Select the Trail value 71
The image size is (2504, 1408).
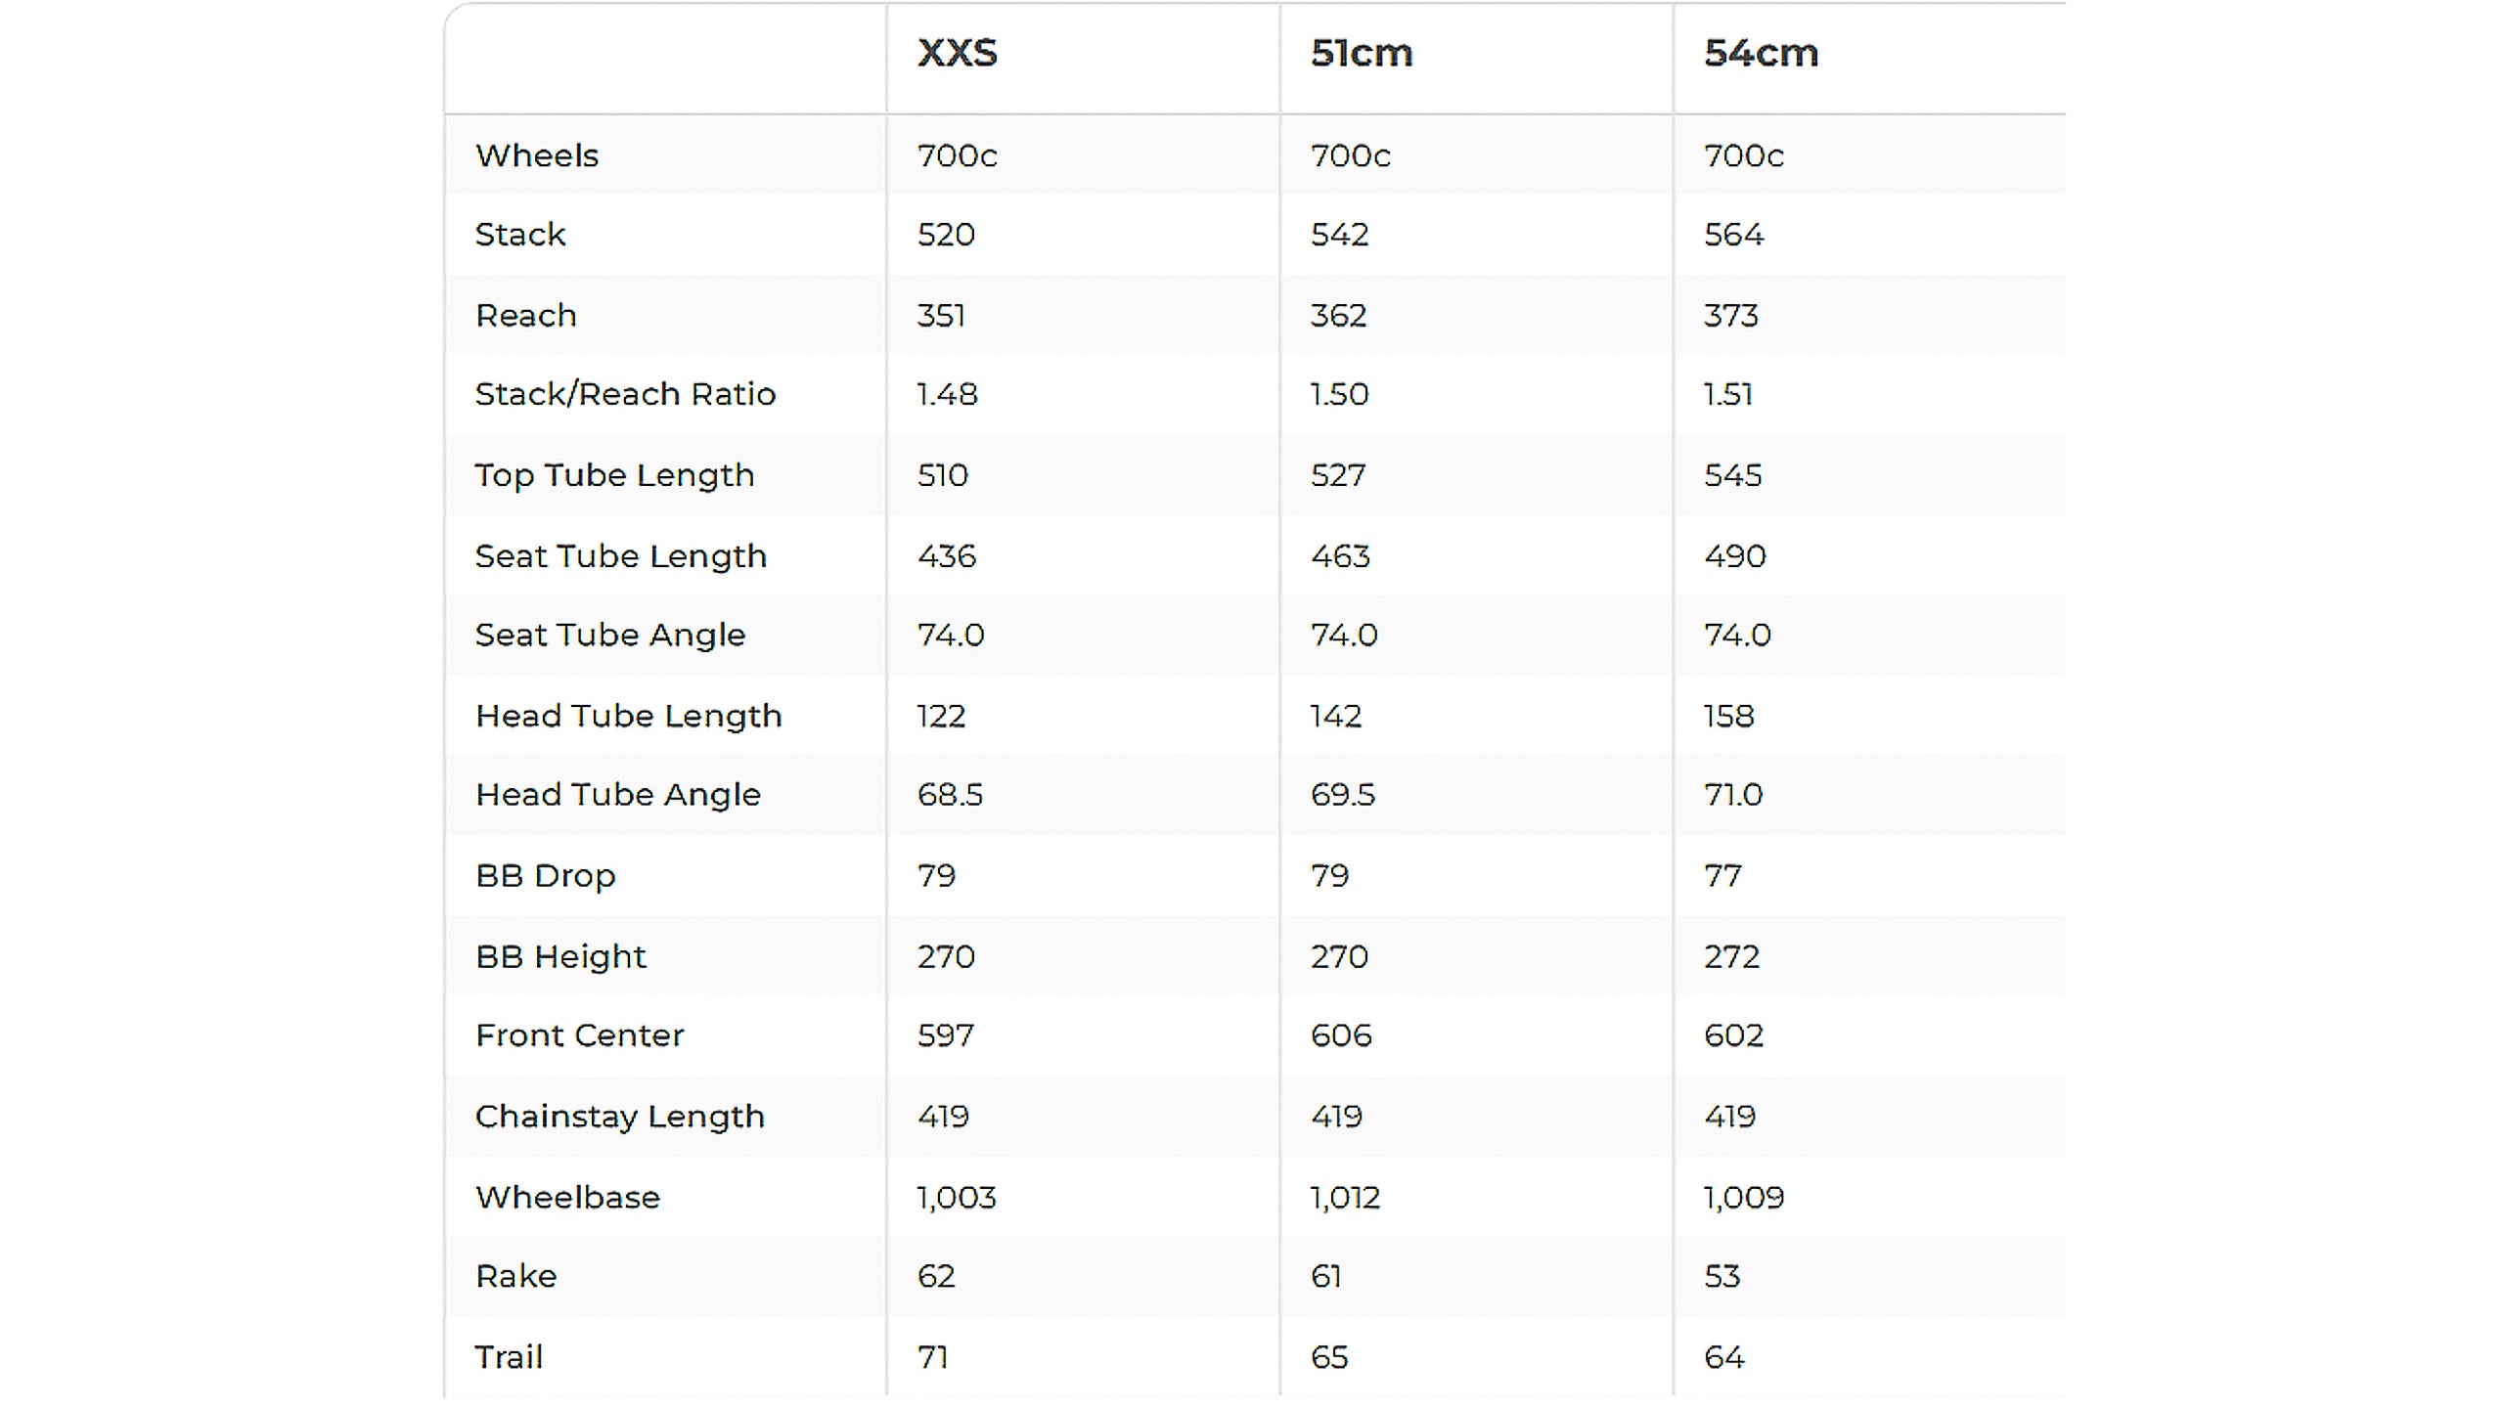(x=932, y=1357)
